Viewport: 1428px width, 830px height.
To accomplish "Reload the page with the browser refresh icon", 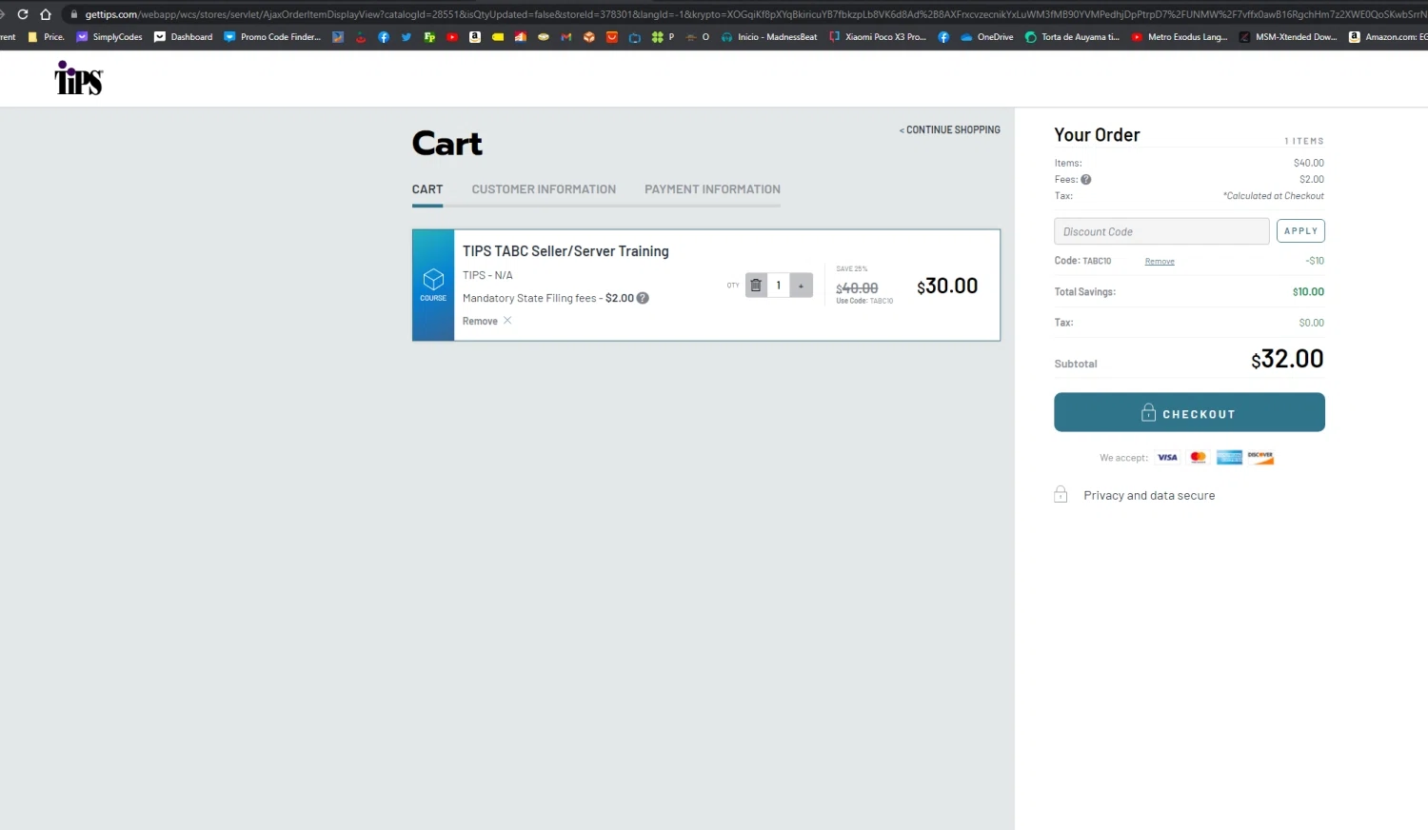I will coord(23,14).
